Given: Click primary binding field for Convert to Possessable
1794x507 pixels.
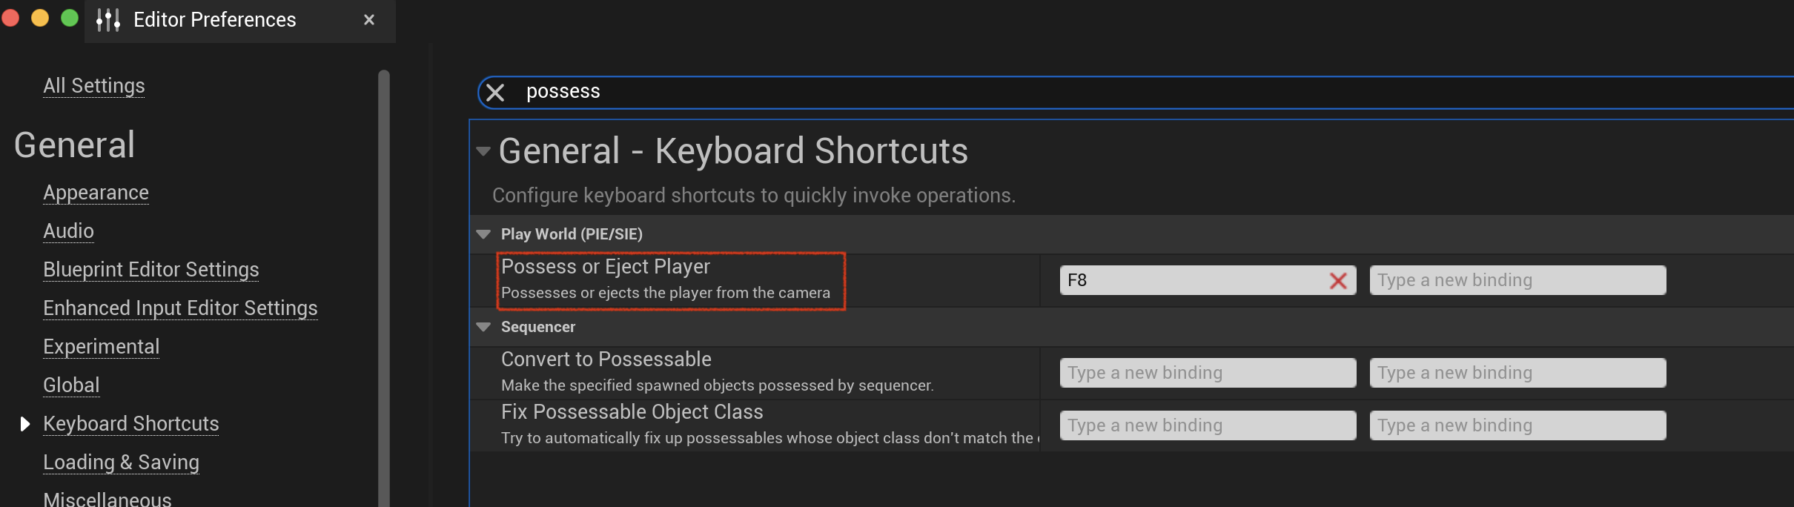Looking at the screenshot, I should point(1208,373).
